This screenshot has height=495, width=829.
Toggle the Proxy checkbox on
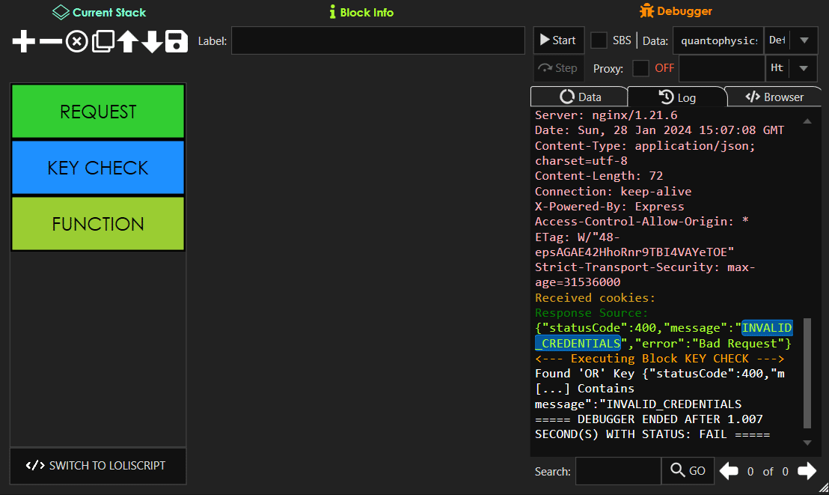(x=640, y=67)
